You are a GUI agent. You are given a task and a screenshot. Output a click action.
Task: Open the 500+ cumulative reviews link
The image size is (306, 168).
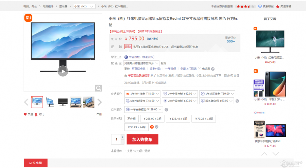pyautogui.click(x=231, y=41)
